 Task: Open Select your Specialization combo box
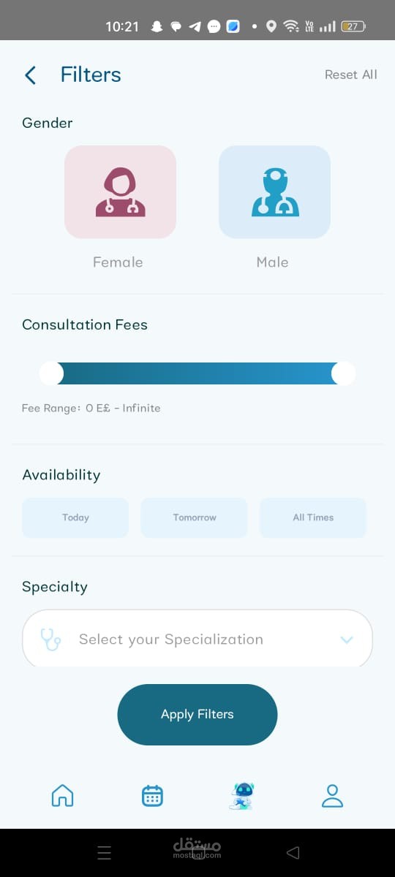tap(197, 639)
